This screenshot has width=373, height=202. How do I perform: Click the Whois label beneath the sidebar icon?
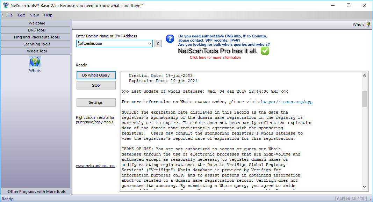pyautogui.click(x=35, y=71)
